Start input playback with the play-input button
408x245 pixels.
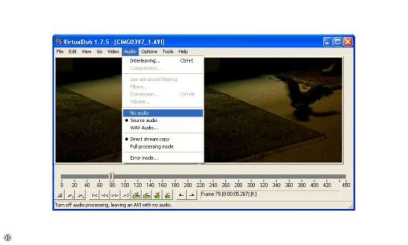(x=70, y=195)
